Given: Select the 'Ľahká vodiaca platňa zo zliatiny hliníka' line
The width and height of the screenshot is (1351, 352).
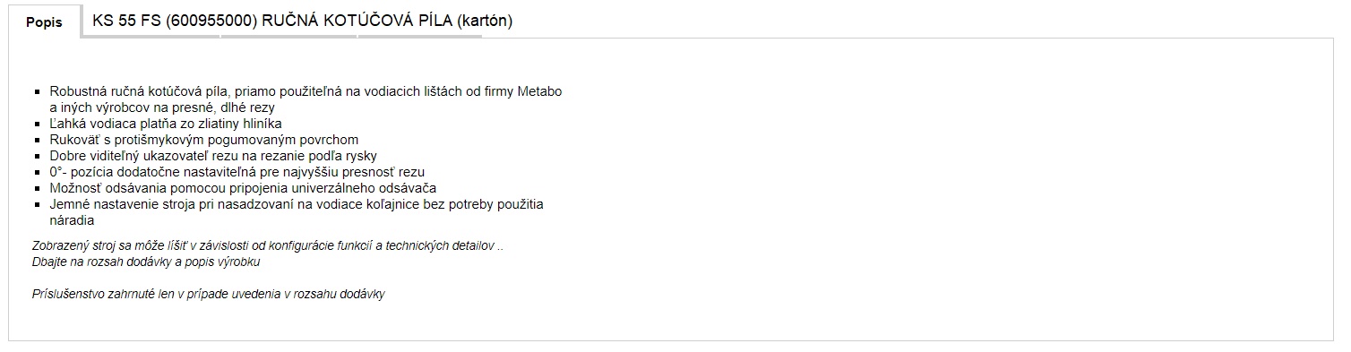Looking at the screenshot, I should point(166,124).
